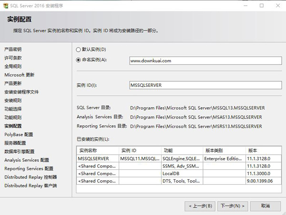Click the named instance text field
Screen dimensions: 286x215
point(205,61)
